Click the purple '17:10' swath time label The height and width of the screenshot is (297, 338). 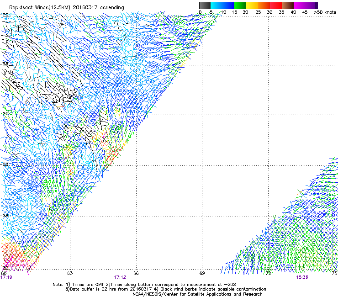point(6,277)
